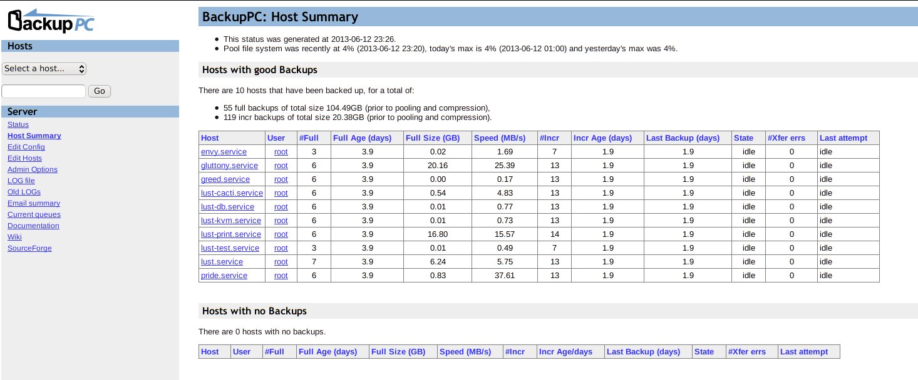918x380 pixels.
Task: Open lust-cacti.service host page
Action: tap(232, 193)
